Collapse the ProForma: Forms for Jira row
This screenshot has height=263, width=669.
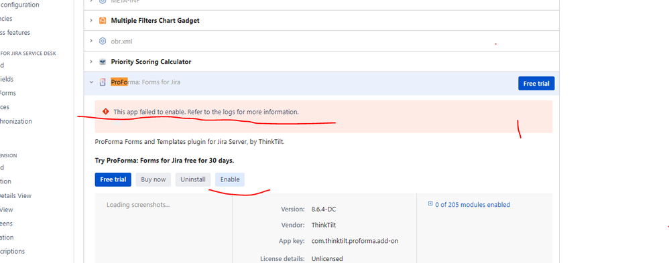click(91, 82)
